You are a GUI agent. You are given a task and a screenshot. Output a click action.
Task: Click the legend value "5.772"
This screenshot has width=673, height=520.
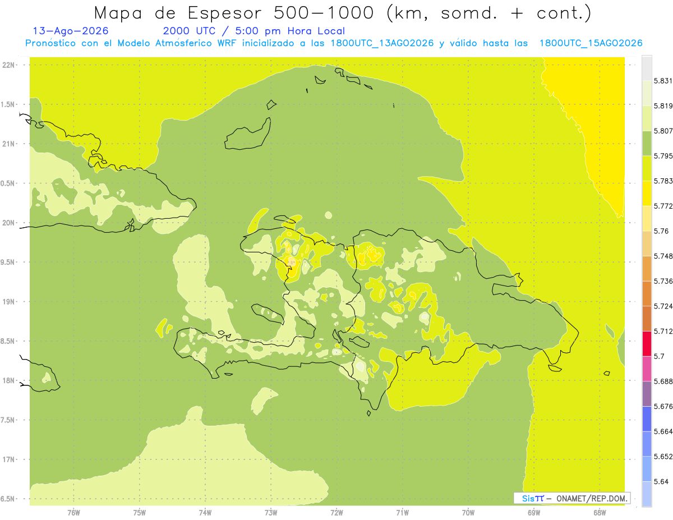click(x=663, y=206)
